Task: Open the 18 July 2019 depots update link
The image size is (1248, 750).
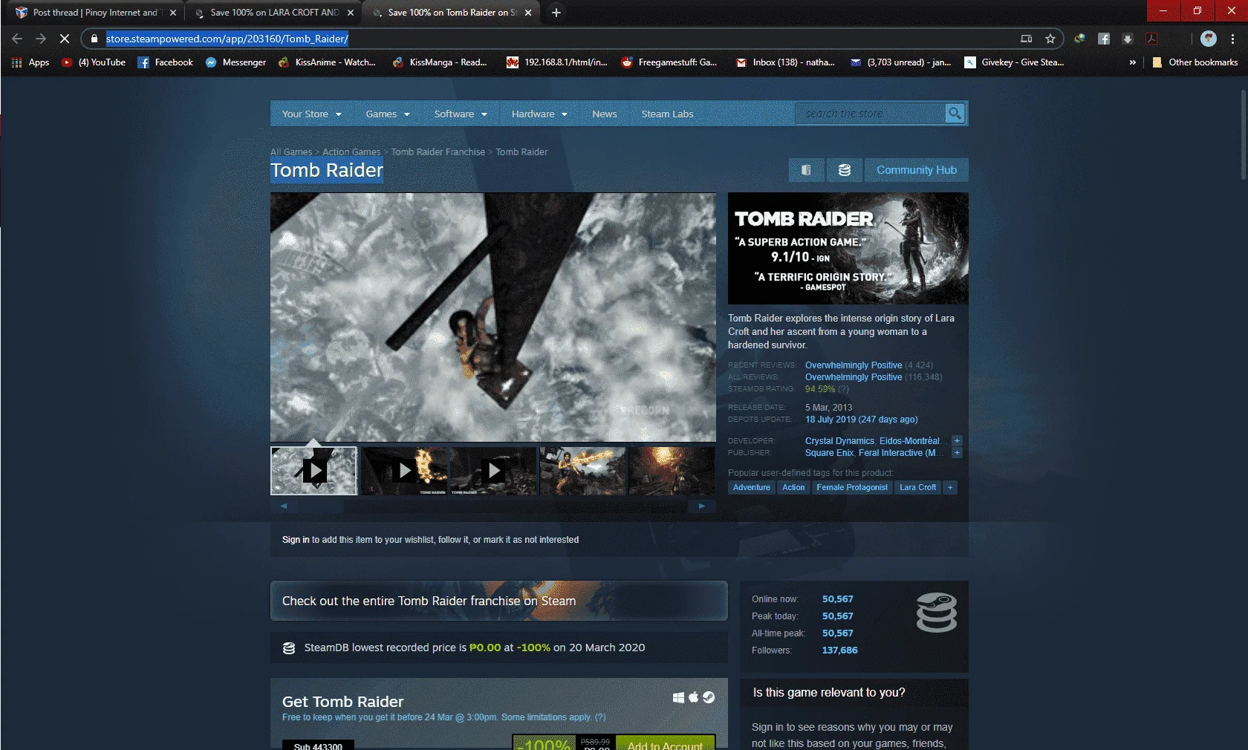Action: point(862,420)
